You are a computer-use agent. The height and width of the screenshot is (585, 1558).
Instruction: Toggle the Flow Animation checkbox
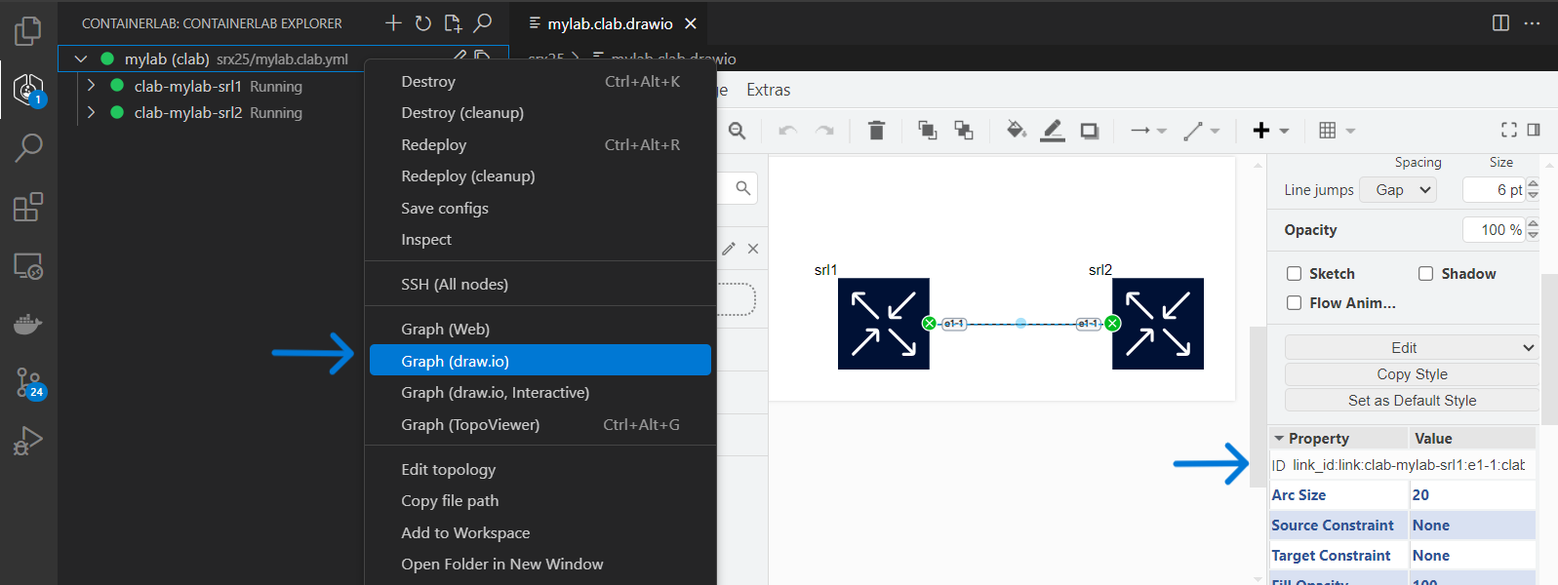1295,303
